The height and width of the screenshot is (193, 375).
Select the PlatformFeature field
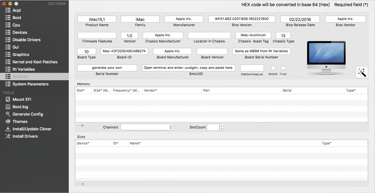pos(252,68)
